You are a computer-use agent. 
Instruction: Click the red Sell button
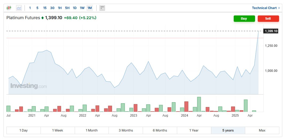pyautogui.click(x=268, y=19)
